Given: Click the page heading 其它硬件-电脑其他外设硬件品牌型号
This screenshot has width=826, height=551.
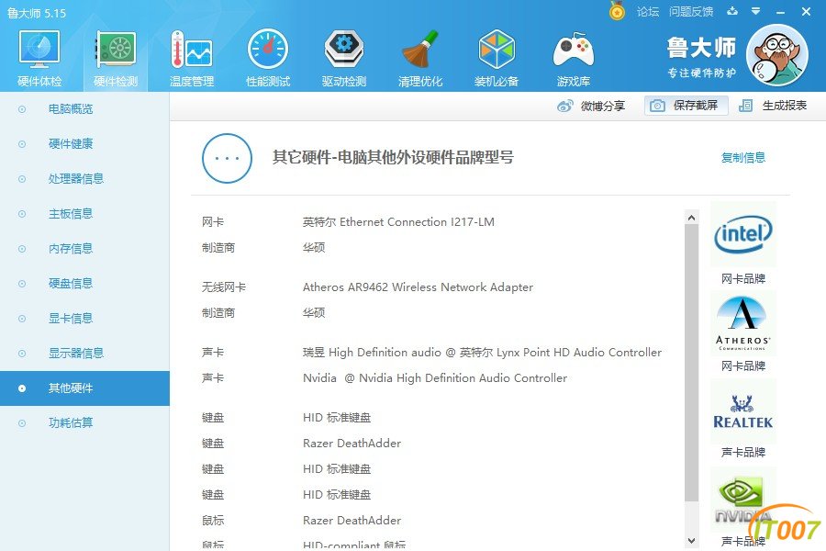Looking at the screenshot, I should coord(393,158).
